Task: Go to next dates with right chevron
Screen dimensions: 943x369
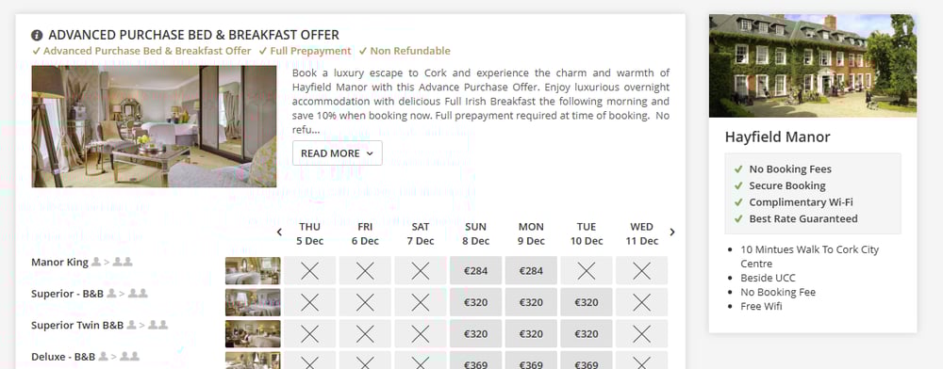Action: [x=672, y=233]
